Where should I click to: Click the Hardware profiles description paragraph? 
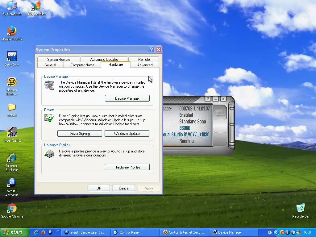(x=102, y=153)
